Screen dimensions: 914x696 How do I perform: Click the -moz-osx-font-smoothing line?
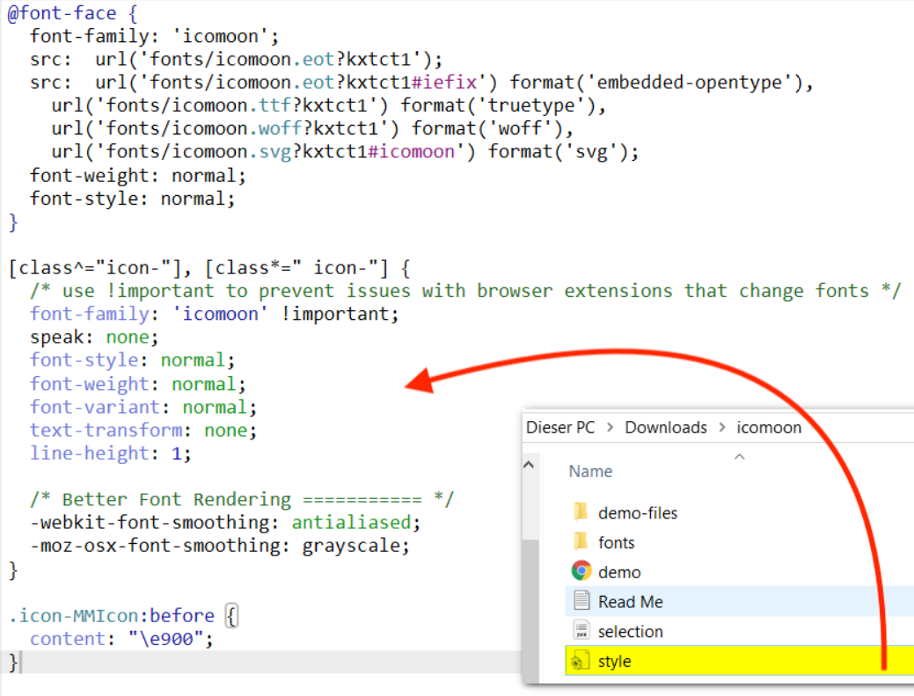click(x=220, y=546)
